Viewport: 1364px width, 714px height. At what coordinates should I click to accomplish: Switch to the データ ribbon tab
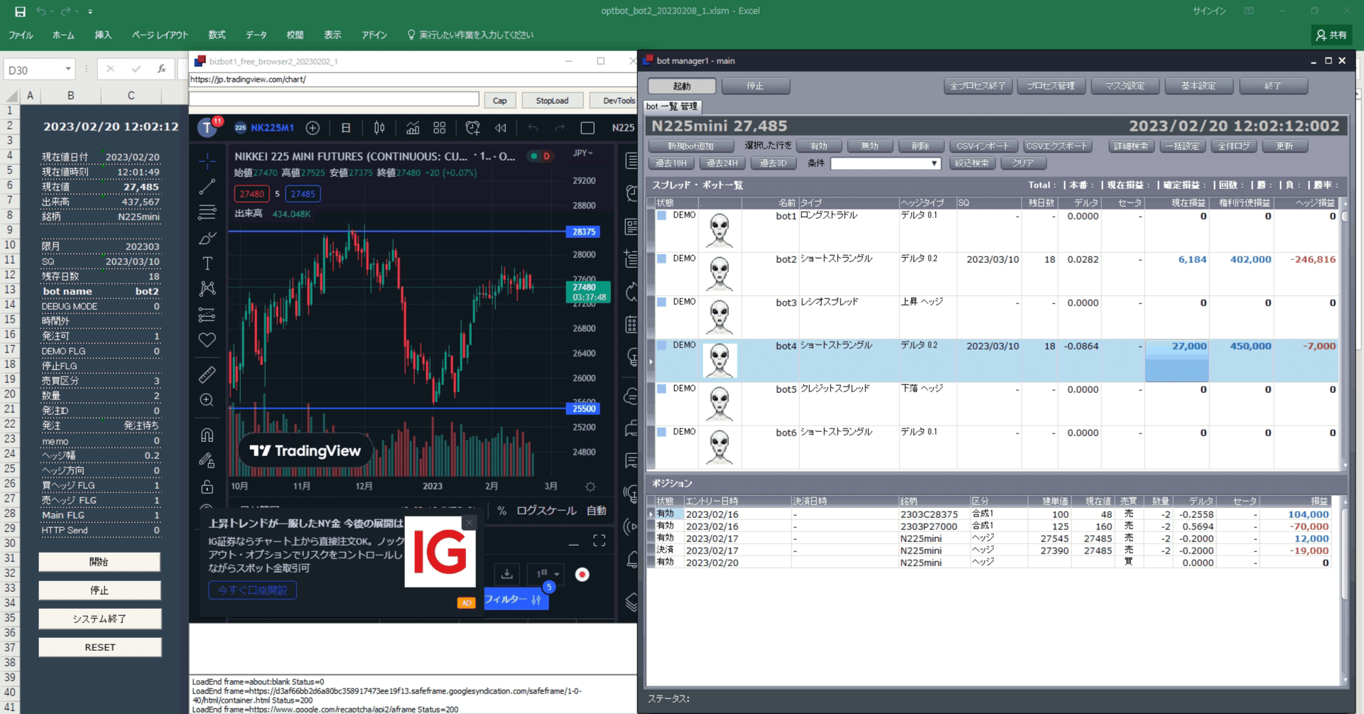click(x=256, y=35)
